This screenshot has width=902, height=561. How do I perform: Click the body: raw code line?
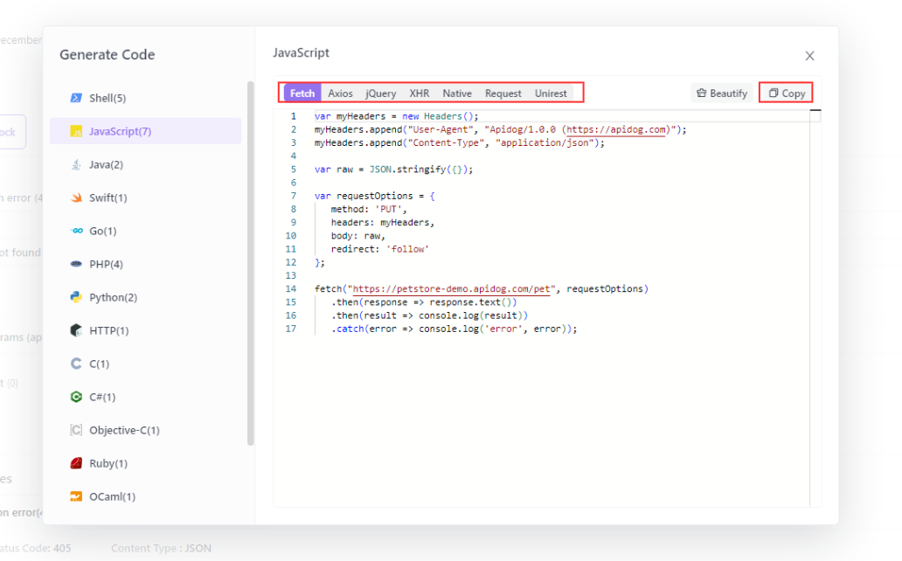coord(357,236)
